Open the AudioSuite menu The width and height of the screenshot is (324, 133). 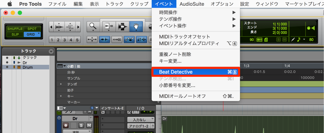pyautogui.click(x=192, y=4)
